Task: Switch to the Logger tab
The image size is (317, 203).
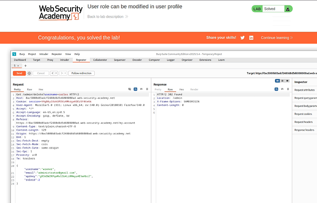Action: tap(171, 60)
